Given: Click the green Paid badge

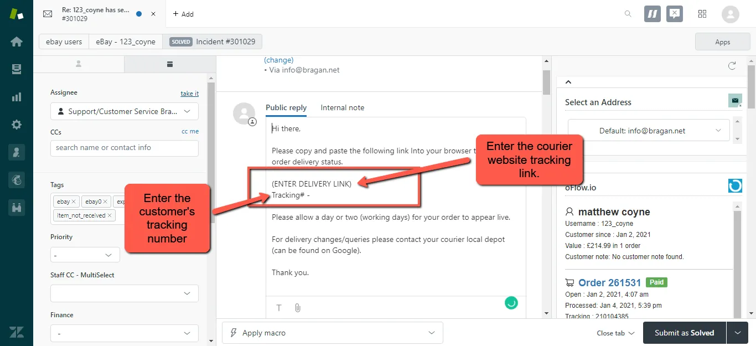Looking at the screenshot, I should tap(656, 282).
